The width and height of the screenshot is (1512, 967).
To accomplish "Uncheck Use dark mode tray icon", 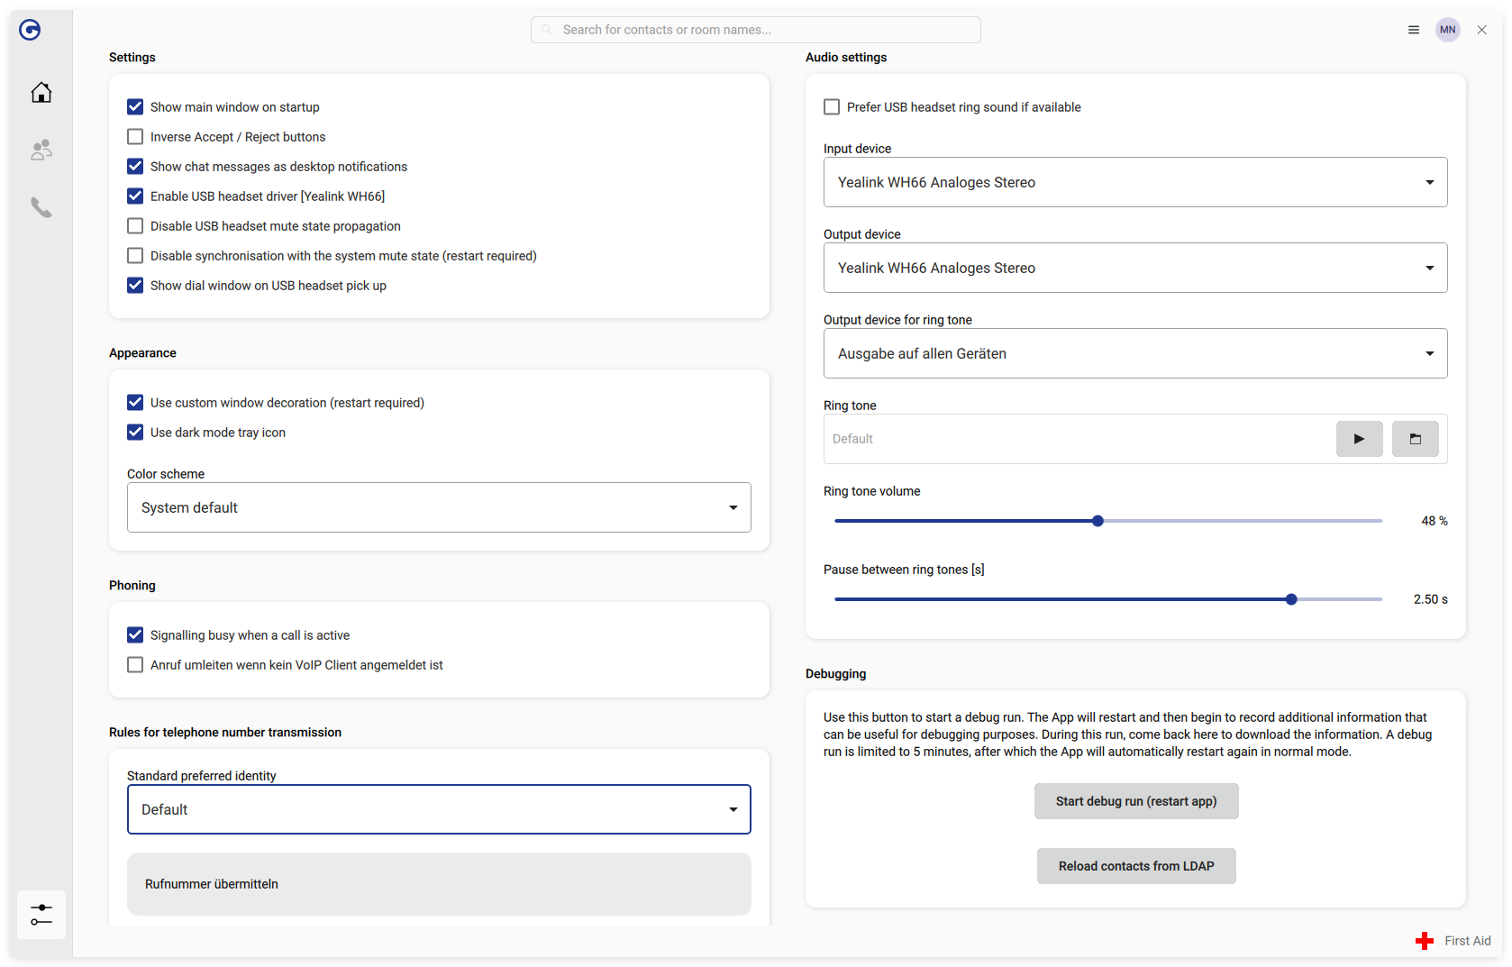I will (135, 432).
